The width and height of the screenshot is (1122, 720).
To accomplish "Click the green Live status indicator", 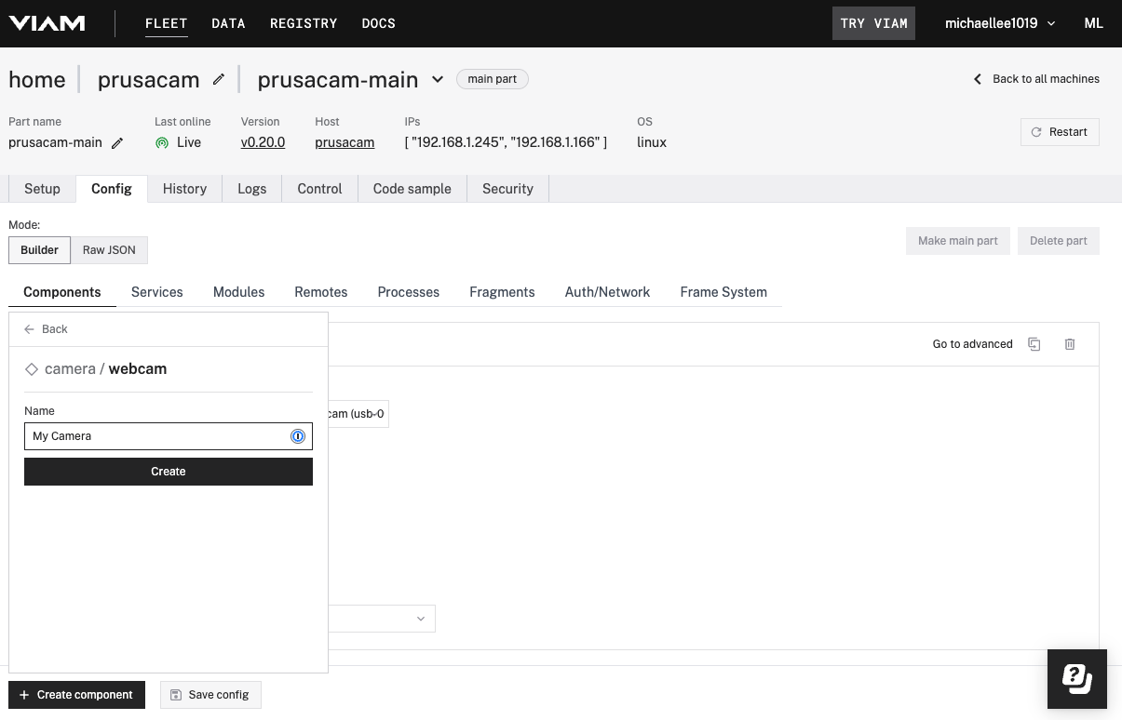I will point(162,142).
